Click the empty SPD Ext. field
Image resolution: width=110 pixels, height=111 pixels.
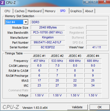97,43
